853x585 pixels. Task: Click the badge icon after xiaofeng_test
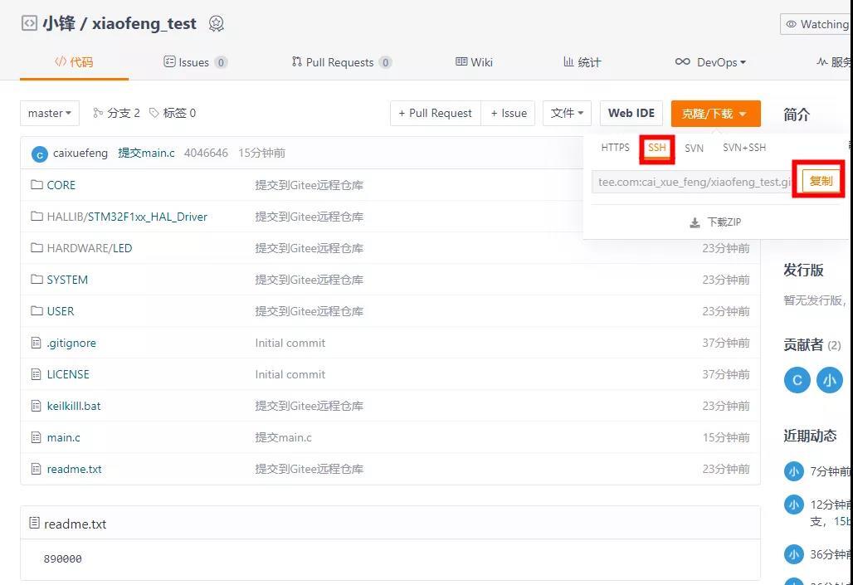[x=217, y=23]
